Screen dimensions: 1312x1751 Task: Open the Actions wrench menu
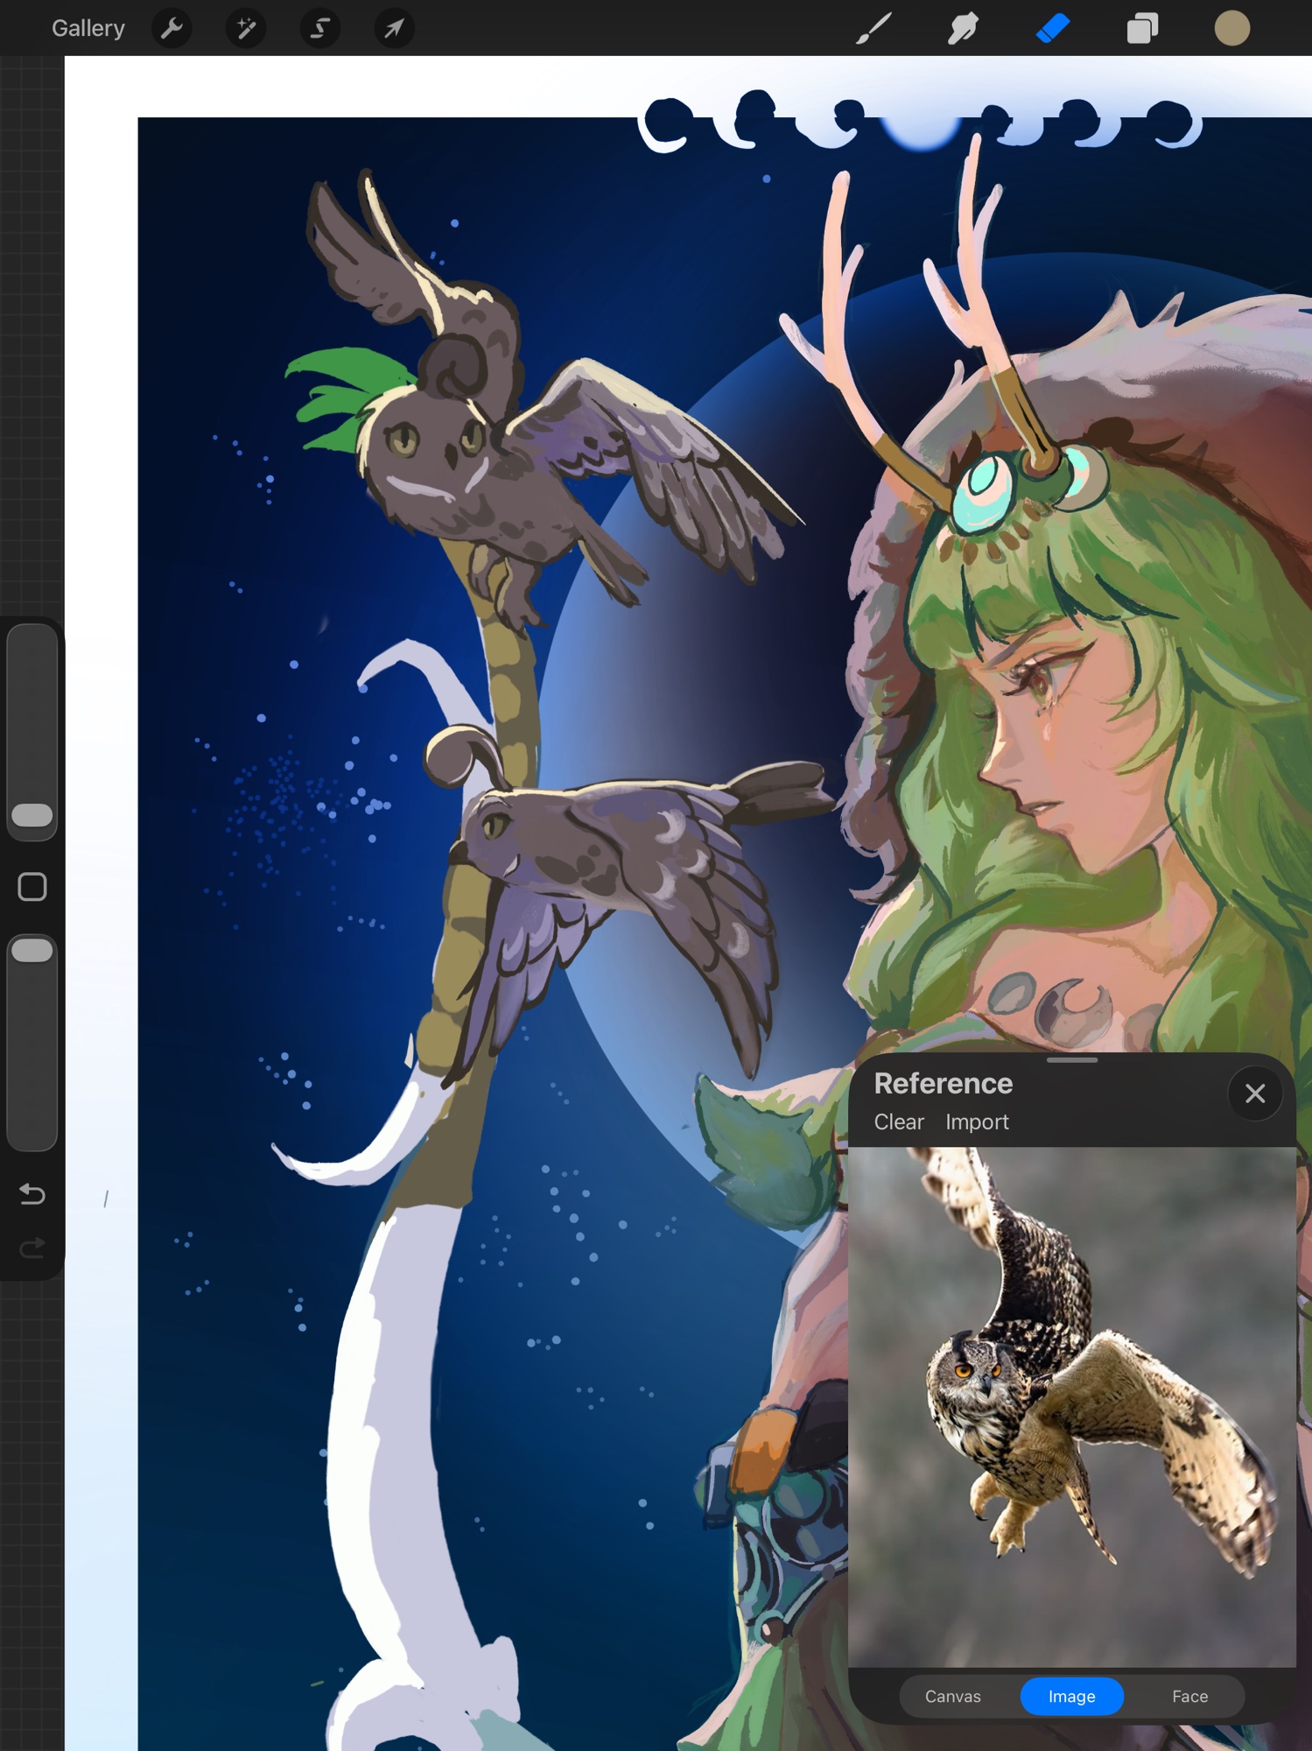click(172, 29)
